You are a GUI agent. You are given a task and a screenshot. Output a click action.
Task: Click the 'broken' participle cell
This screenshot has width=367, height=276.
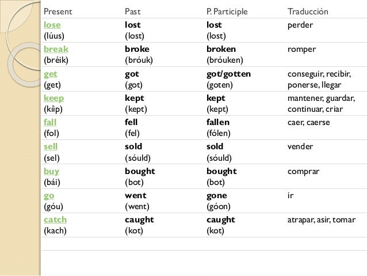point(221,50)
